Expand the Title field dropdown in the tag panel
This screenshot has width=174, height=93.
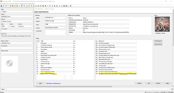(x=32, y=12)
